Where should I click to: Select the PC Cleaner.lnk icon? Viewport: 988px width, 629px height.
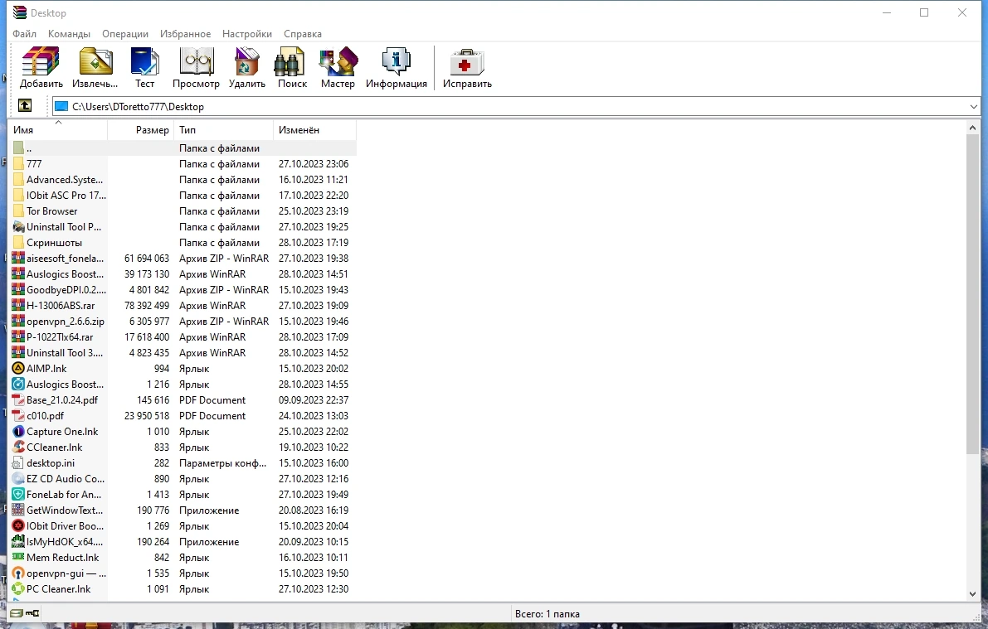click(x=18, y=588)
